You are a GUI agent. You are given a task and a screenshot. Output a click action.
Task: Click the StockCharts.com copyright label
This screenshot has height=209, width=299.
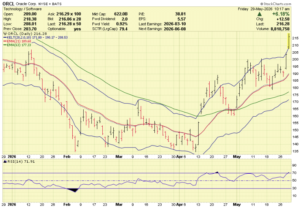276,4
